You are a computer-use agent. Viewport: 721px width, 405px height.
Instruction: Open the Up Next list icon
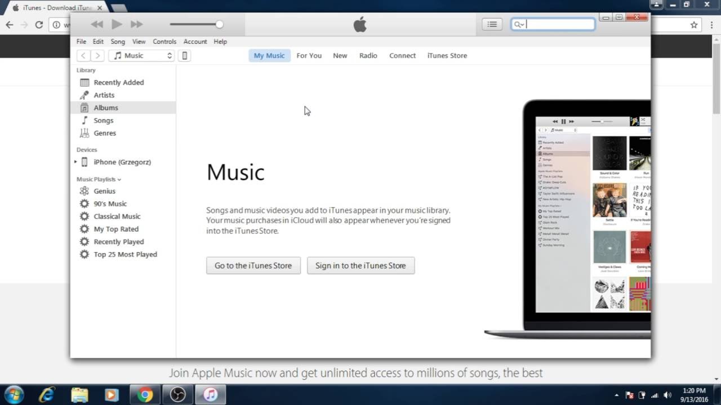[x=492, y=24]
